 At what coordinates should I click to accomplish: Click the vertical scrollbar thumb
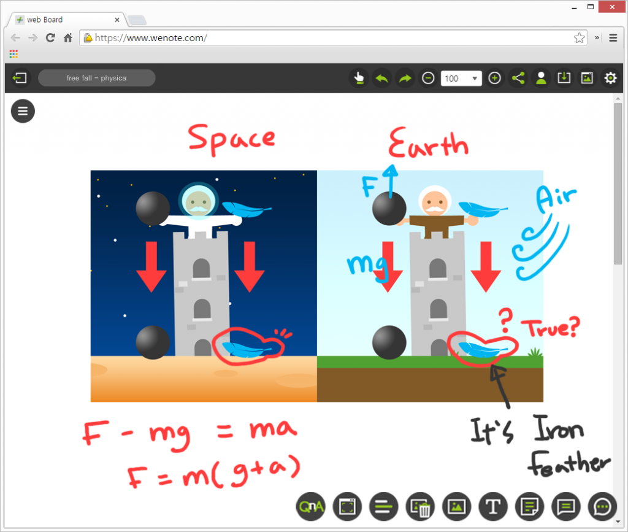(618, 183)
